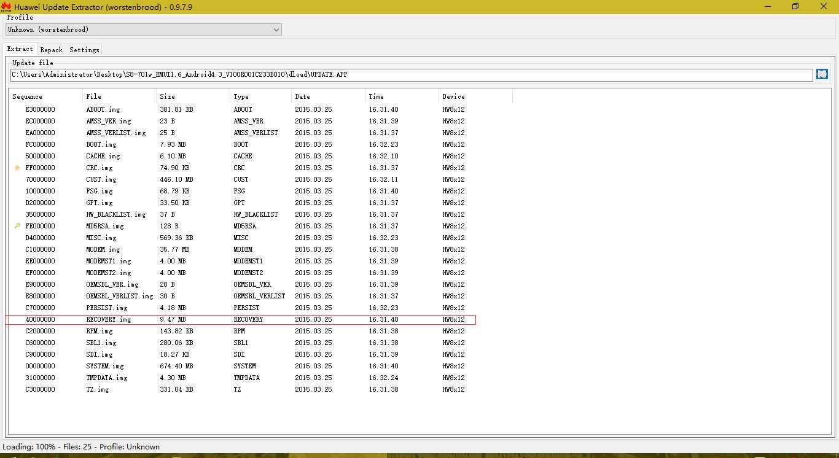Click the update file path field
This screenshot has width=839, height=458.
click(x=412, y=75)
